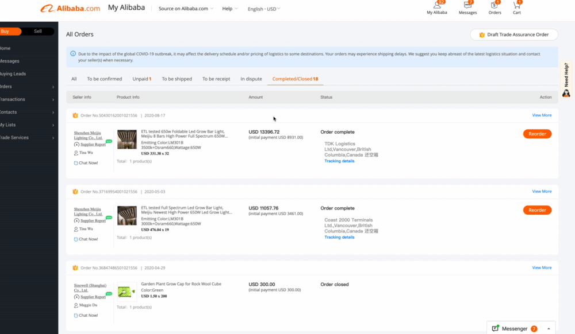Open Sinowell (Shanghai) Co., Ltd. seller link
The width and height of the screenshot is (575, 334).
[90, 288]
